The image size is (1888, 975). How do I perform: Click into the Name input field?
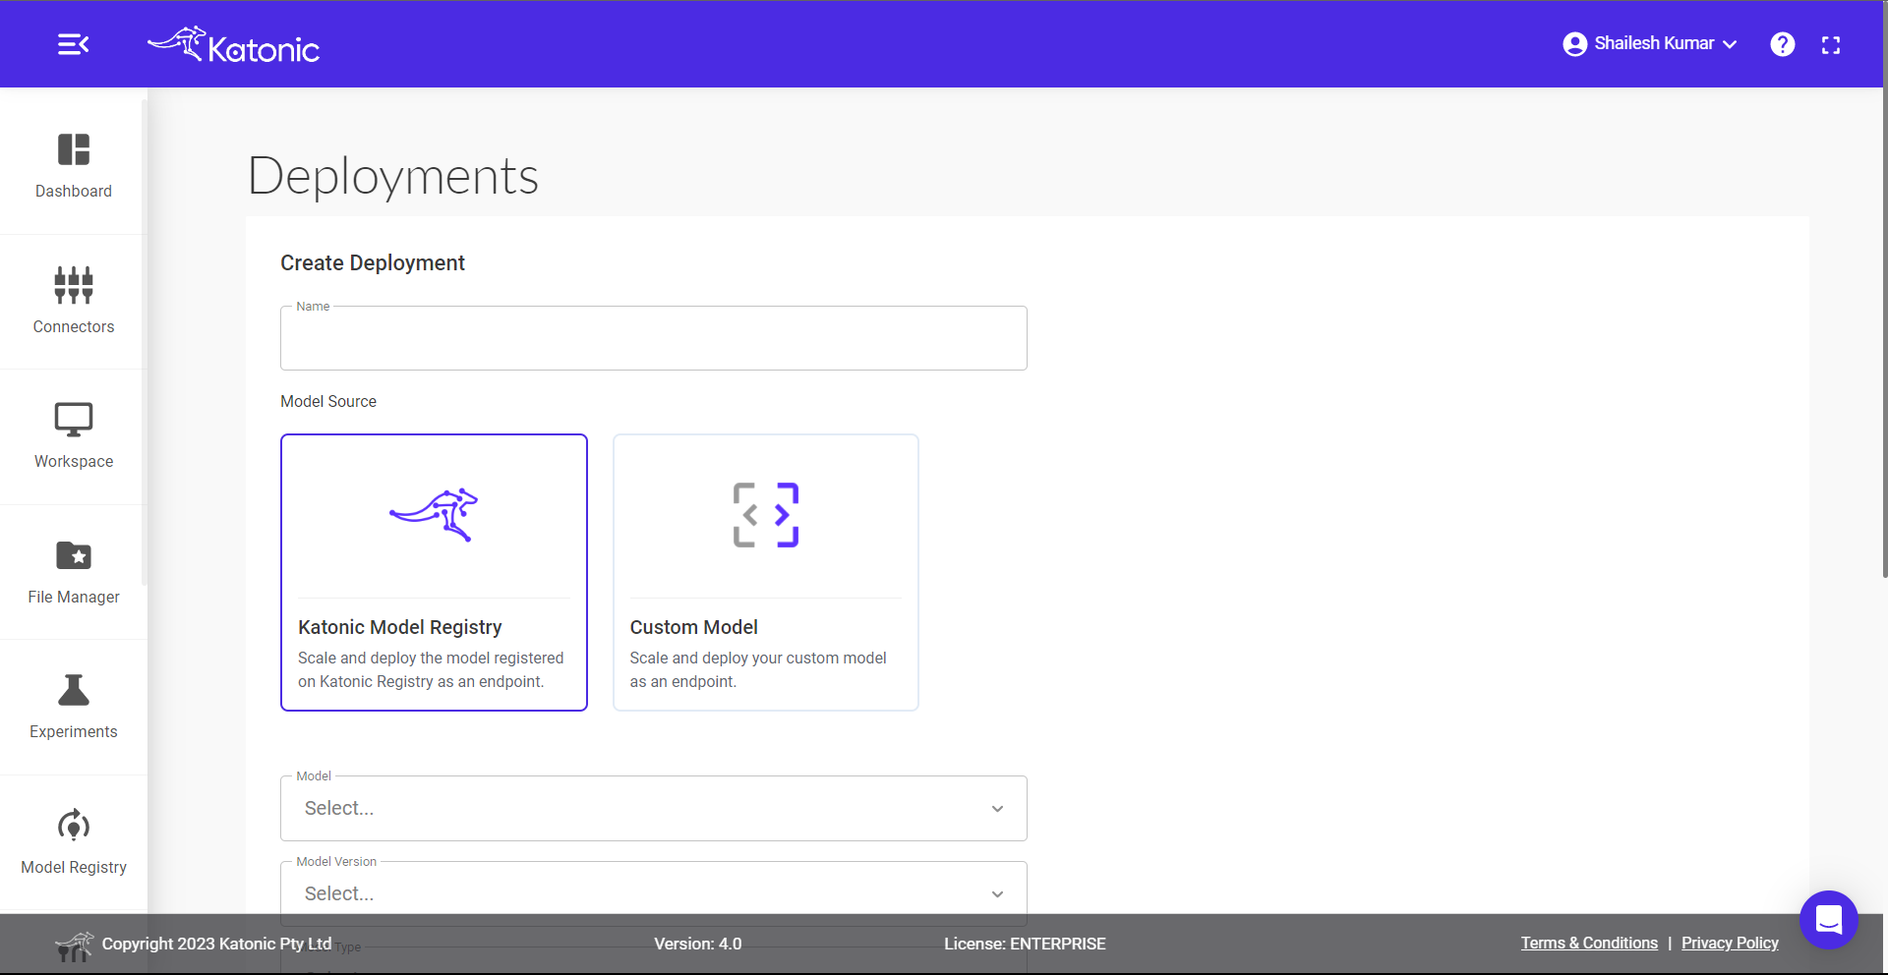(654, 338)
